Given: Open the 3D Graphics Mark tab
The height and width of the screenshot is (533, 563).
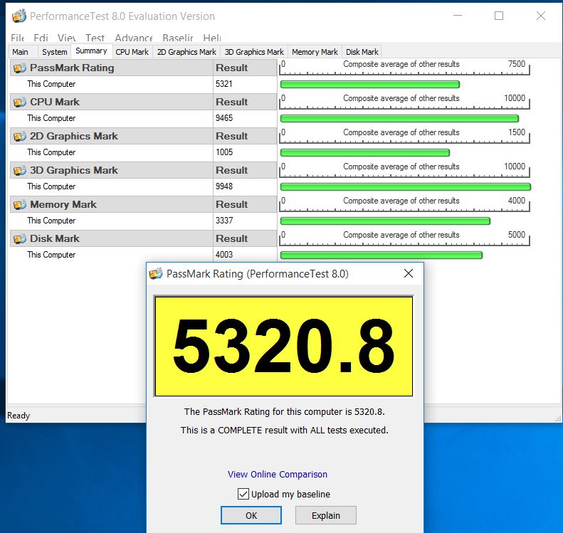Looking at the screenshot, I should click(254, 52).
